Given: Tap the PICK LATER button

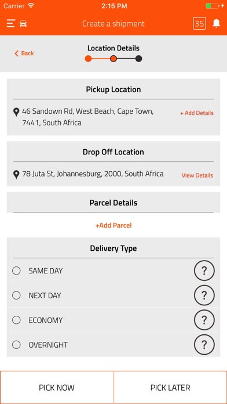Looking at the screenshot, I should click(x=170, y=388).
